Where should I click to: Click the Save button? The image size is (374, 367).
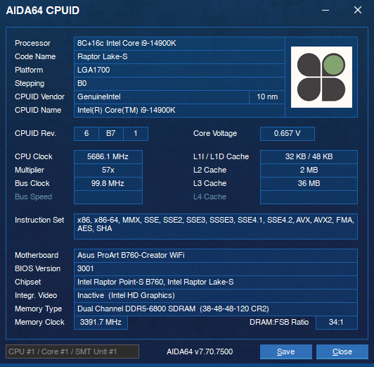[285, 352]
